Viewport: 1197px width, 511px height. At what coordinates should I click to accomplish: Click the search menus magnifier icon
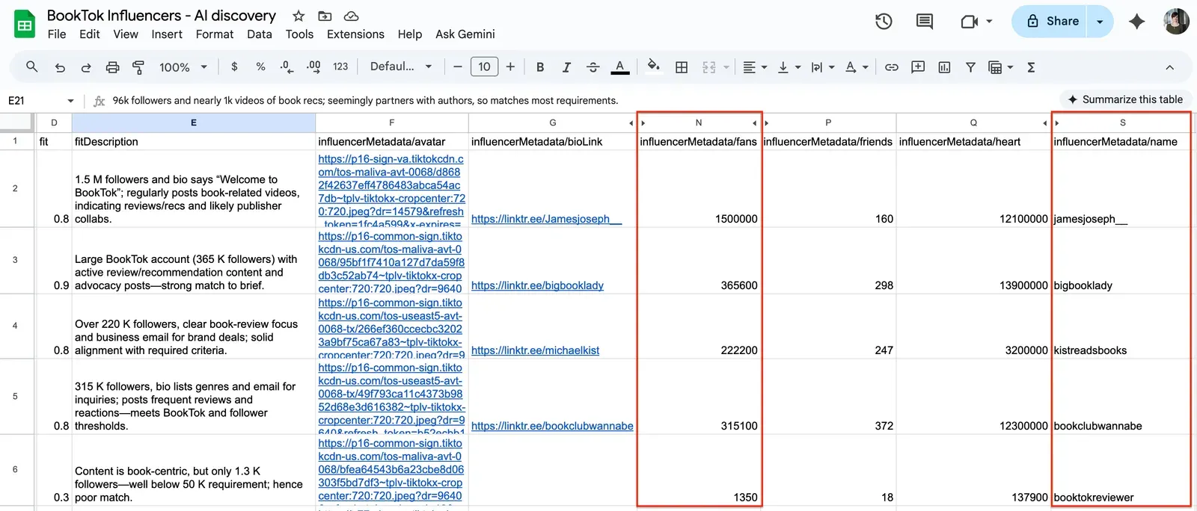tap(31, 66)
